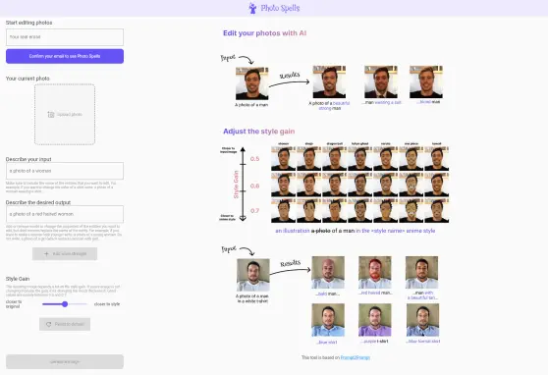This screenshot has height=375, width=548.
Task: Click the Photo Spells title text
Action: point(280,8)
